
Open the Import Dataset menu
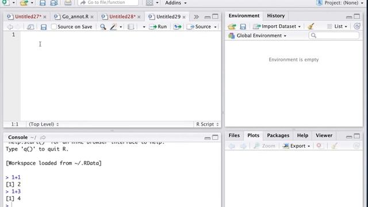click(x=277, y=26)
